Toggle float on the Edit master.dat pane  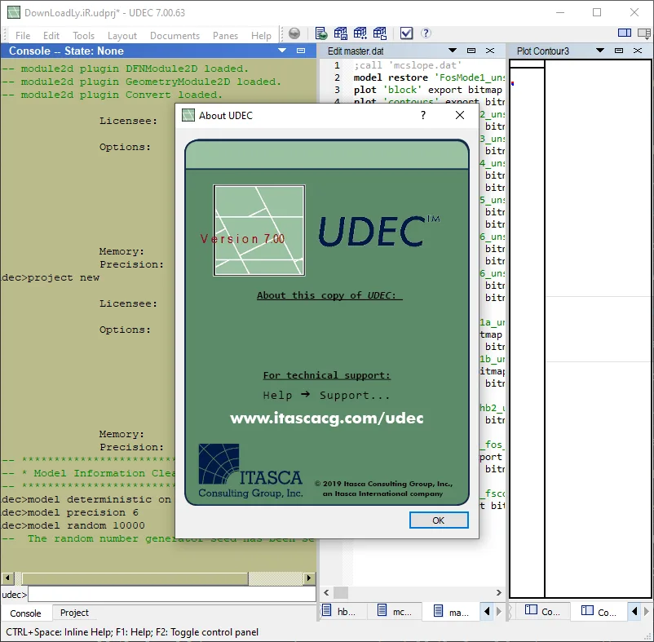pyautogui.click(x=471, y=51)
